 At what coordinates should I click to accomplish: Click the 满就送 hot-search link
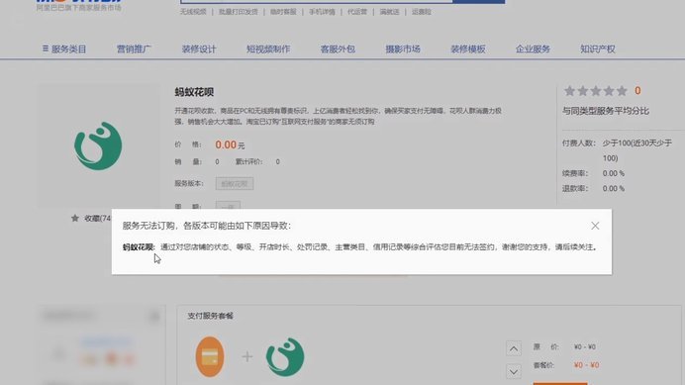tap(389, 12)
